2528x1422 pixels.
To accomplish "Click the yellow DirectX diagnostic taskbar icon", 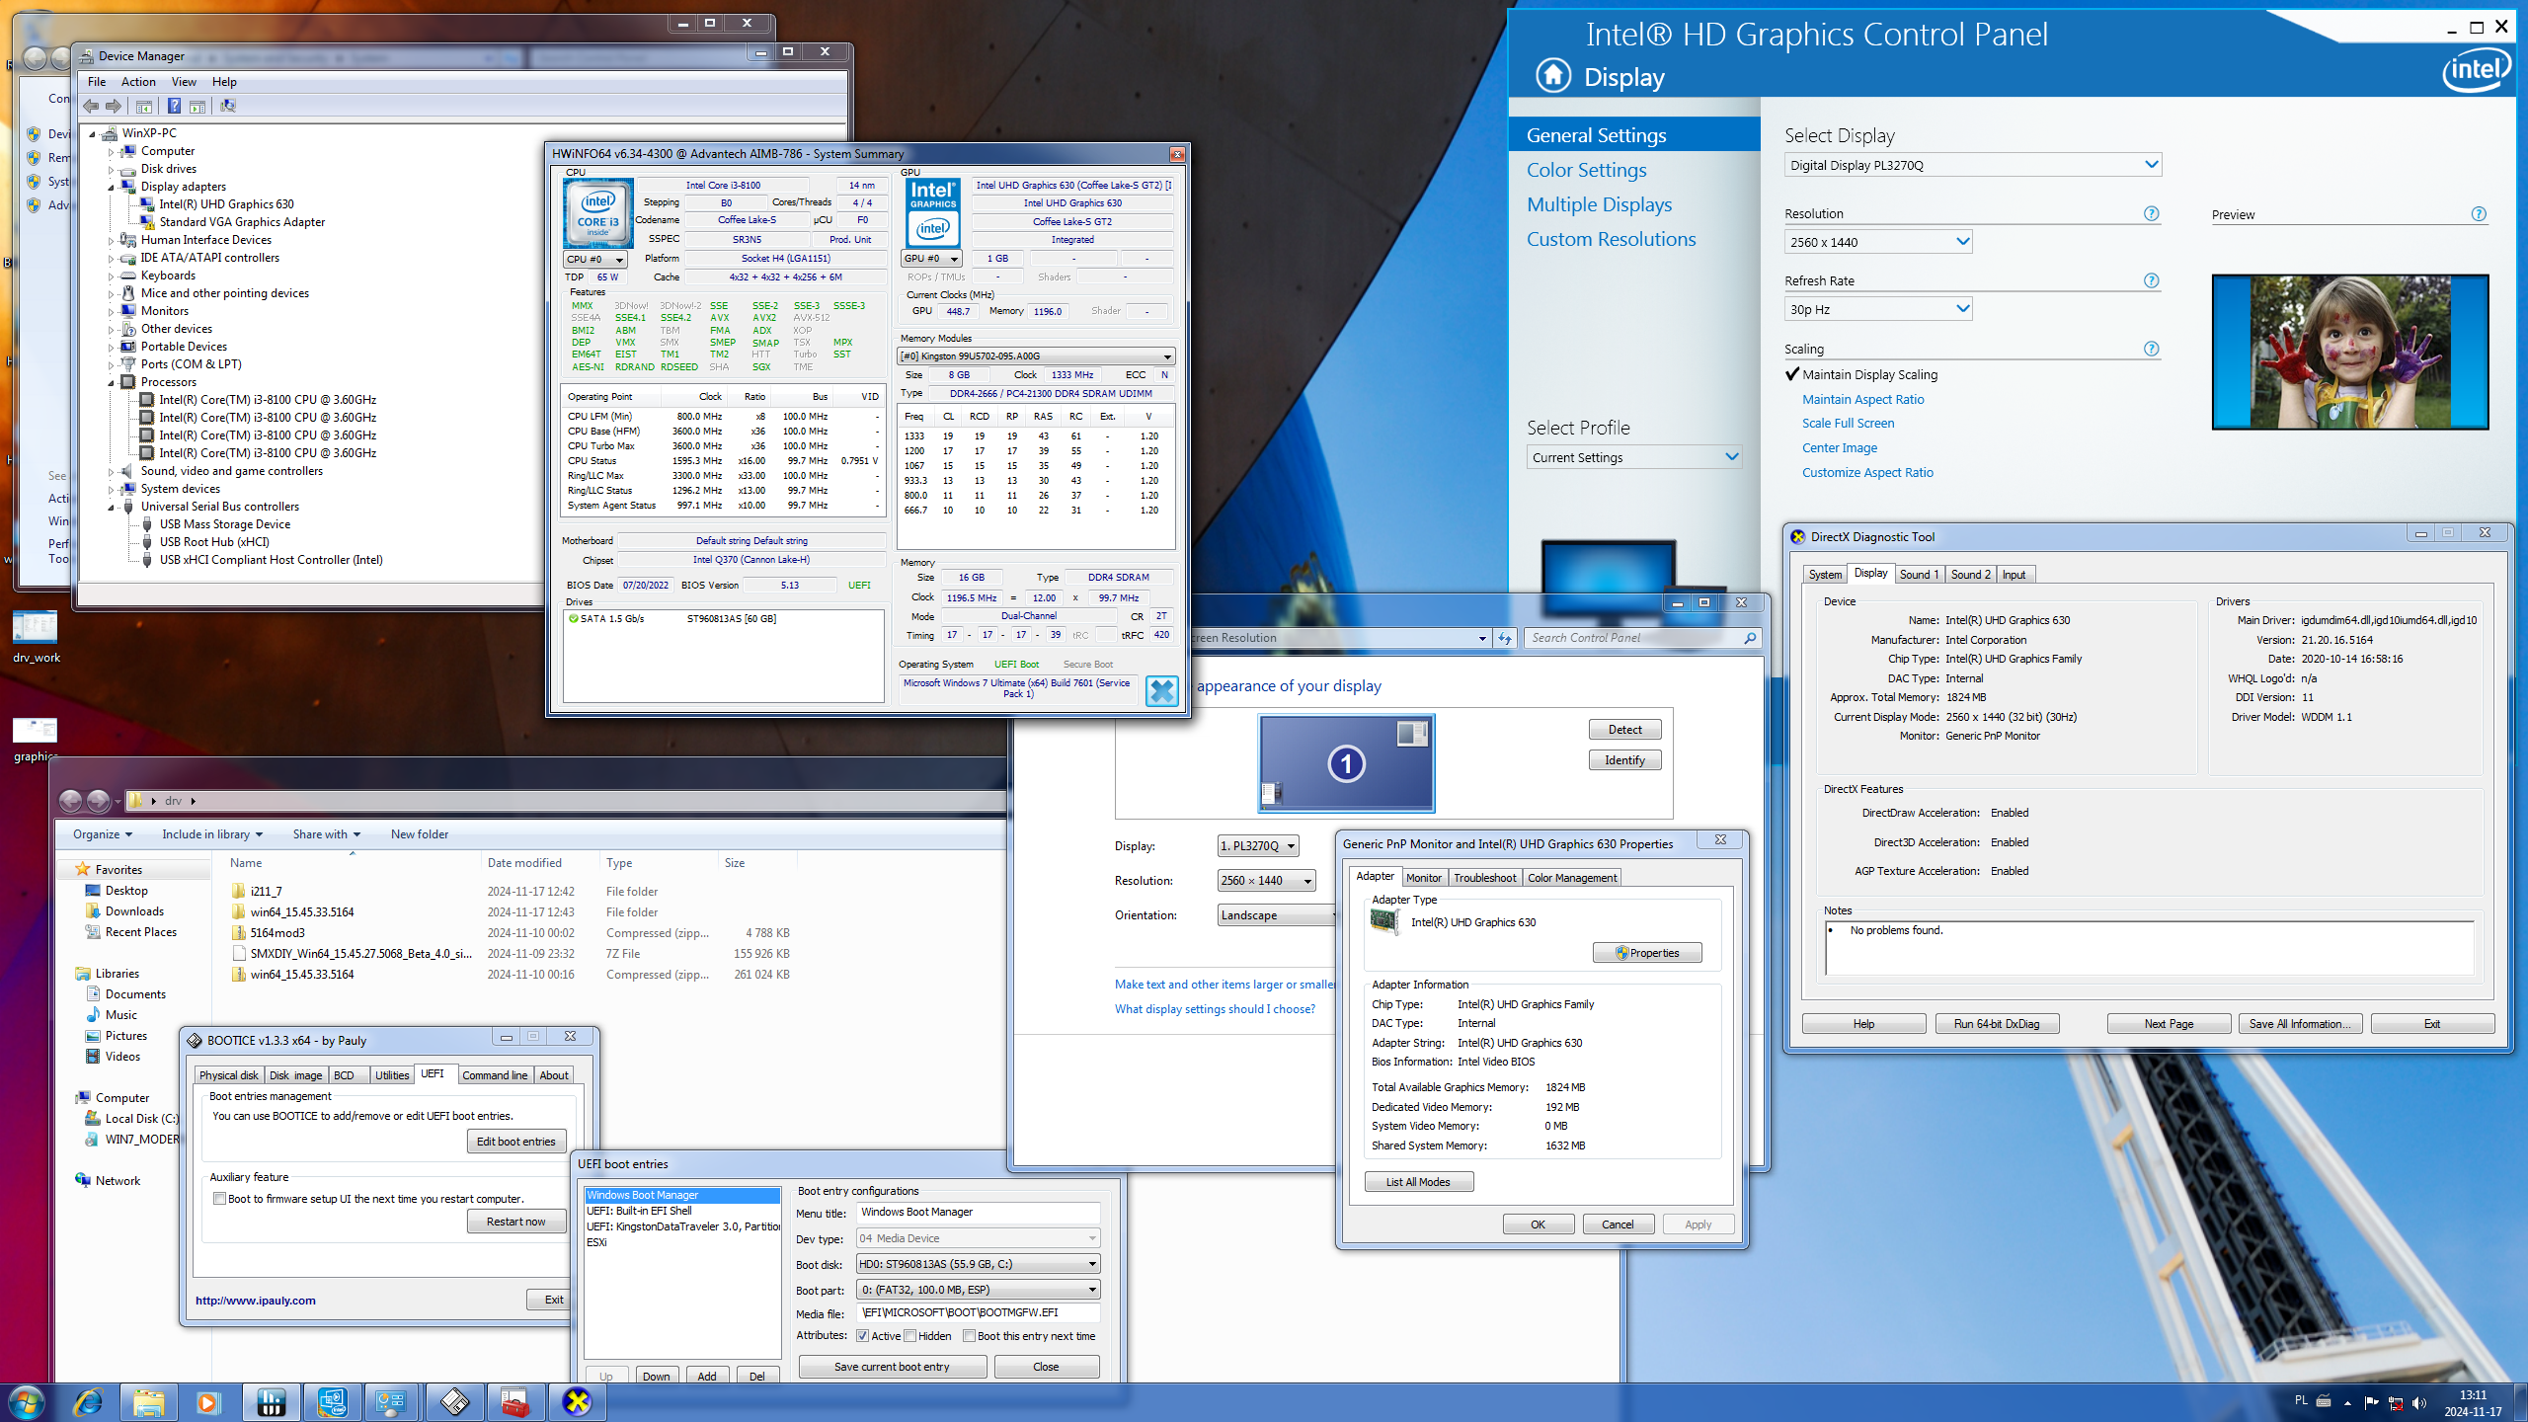I will tap(576, 1401).
